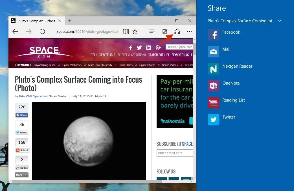
Task: Share to Twitter from Share panel
Action: [221, 120]
